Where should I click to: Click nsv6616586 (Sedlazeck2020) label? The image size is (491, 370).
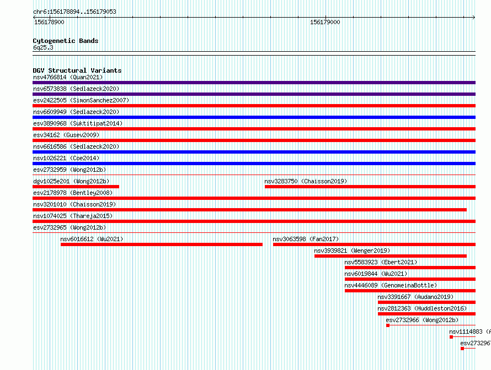point(76,146)
